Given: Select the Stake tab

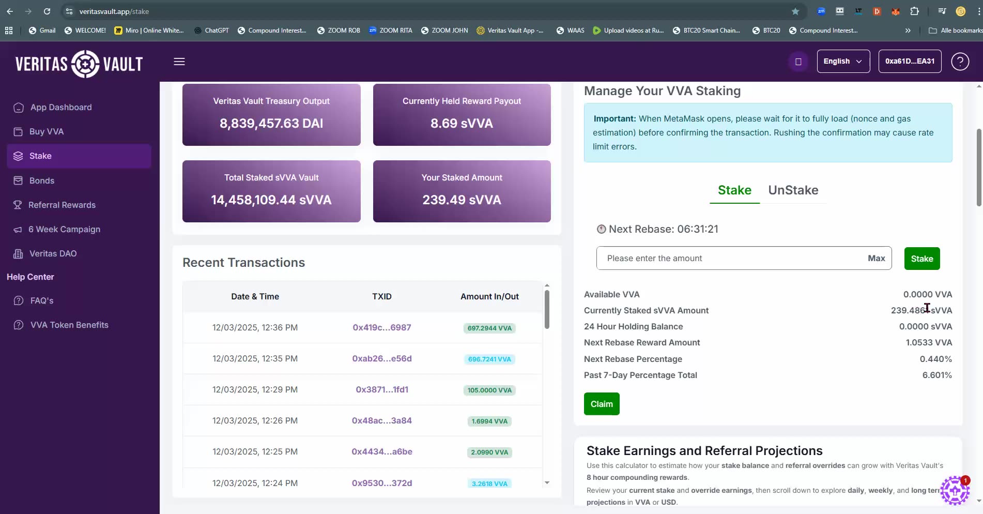Looking at the screenshot, I should point(734,190).
